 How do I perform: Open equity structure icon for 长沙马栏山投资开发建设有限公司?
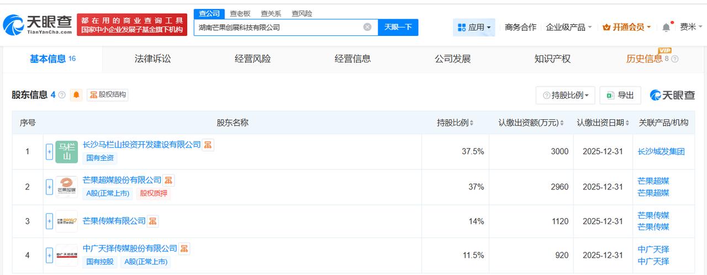point(208,145)
